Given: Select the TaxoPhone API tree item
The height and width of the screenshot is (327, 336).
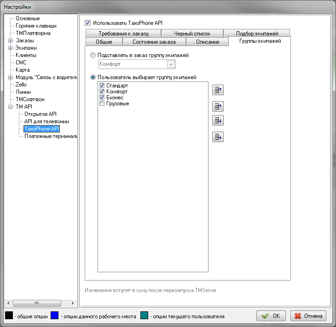Looking at the screenshot, I should pyautogui.click(x=41, y=129).
